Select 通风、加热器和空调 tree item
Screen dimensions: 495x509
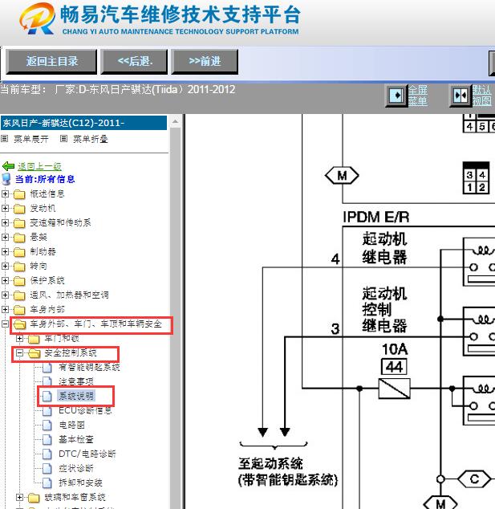click(x=69, y=295)
